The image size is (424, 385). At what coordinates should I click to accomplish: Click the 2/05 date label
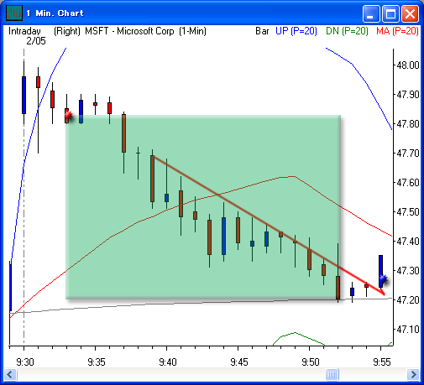click(x=36, y=41)
